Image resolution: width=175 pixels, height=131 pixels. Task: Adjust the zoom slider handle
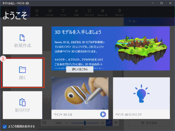click(x=85, y=123)
